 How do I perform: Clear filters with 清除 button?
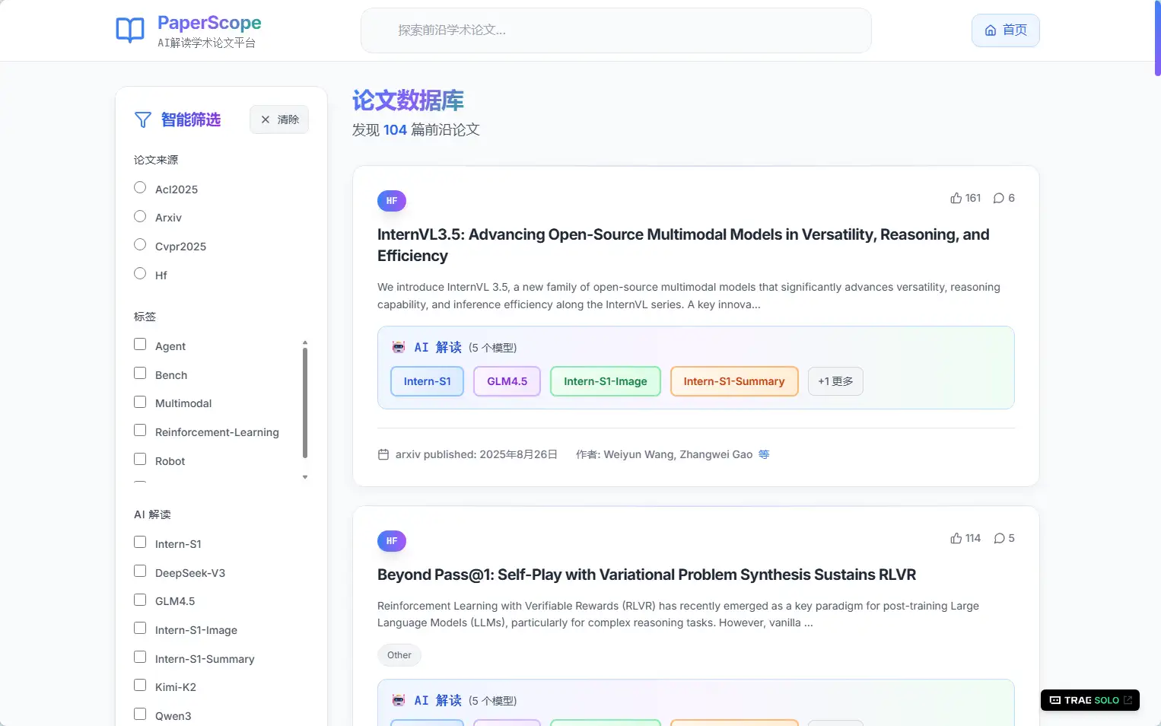(279, 119)
